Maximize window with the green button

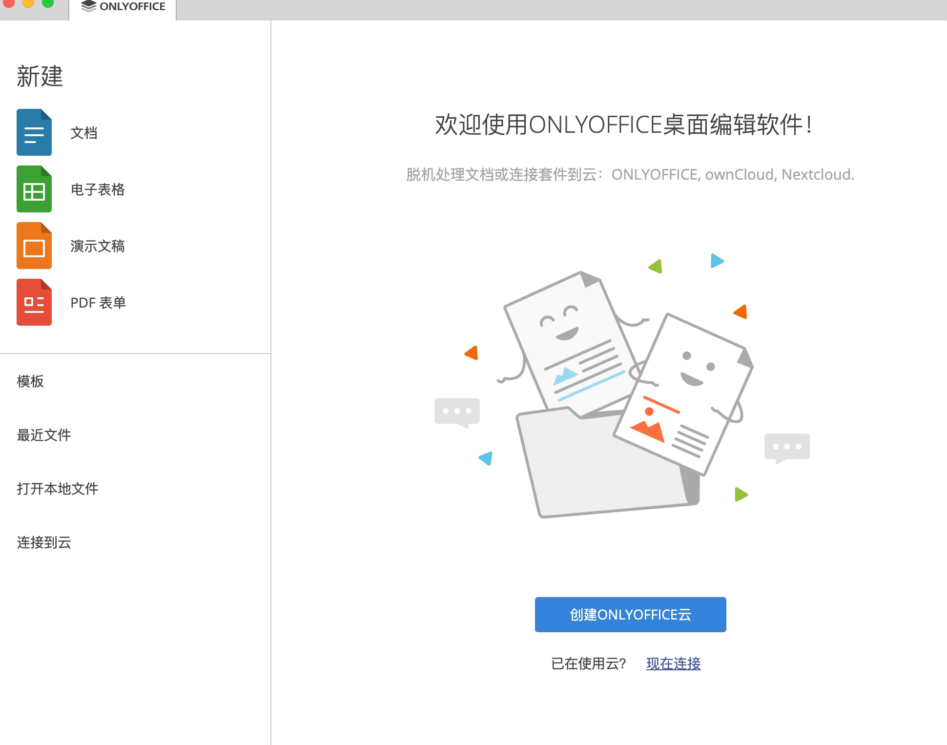[48, 3]
